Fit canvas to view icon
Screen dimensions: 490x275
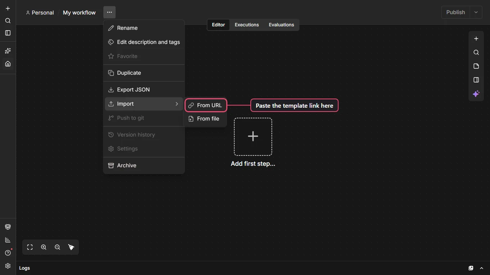[30, 247]
